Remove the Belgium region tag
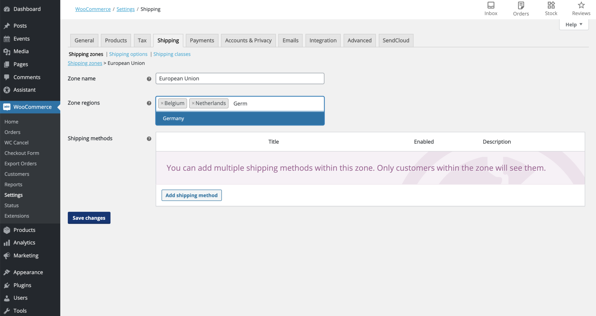 [x=162, y=103]
